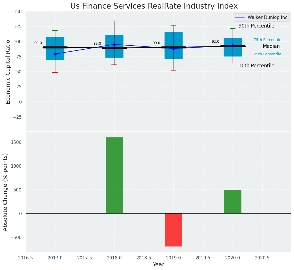
Task: Click the green 2020 change bar
Action: point(233,201)
